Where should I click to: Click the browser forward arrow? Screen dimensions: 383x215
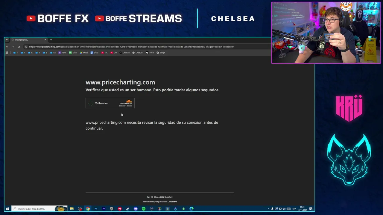point(13,47)
